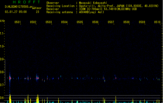This screenshot has width=163, height=103.
Task: Click the 0.6 frequency axis label
Action: click(2, 98)
